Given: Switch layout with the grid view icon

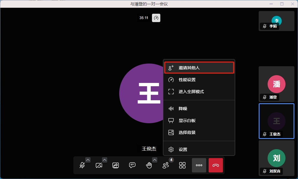Looking at the screenshot, I should [x=182, y=165].
